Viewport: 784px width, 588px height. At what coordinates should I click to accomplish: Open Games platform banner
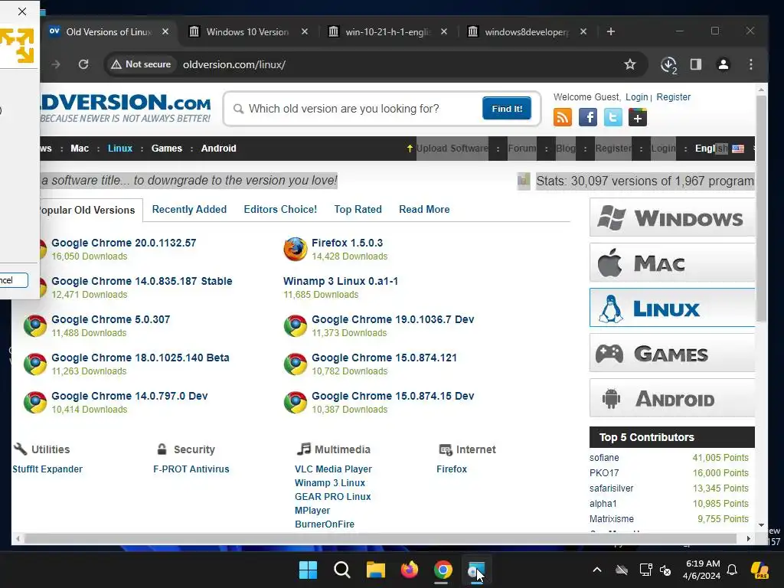672,353
